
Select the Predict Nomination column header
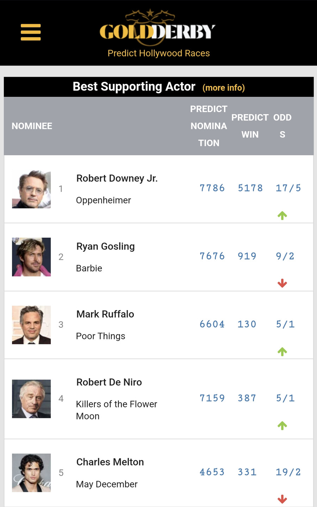pos(209,126)
